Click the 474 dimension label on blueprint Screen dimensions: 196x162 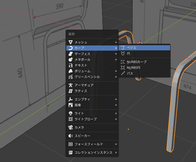tap(187, 87)
